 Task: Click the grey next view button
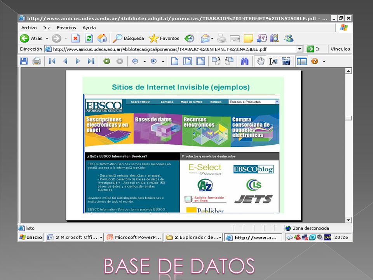[x=120, y=61]
